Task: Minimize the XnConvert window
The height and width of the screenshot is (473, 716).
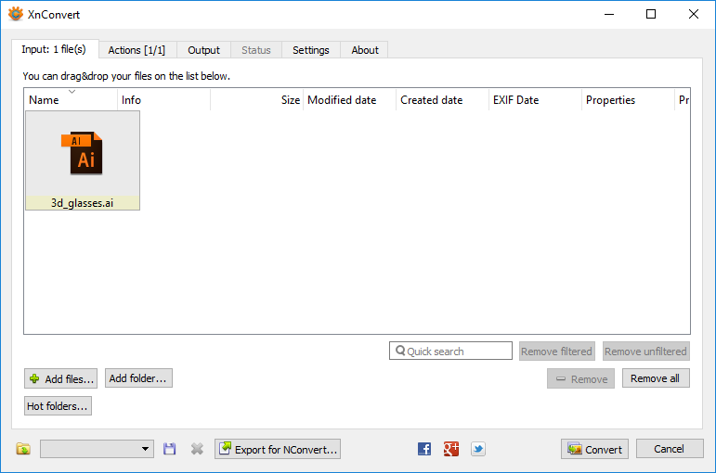Action: [x=609, y=14]
